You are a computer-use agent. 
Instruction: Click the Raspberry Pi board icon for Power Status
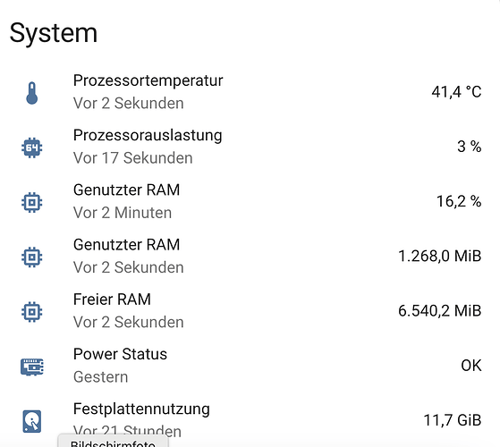(x=32, y=367)
